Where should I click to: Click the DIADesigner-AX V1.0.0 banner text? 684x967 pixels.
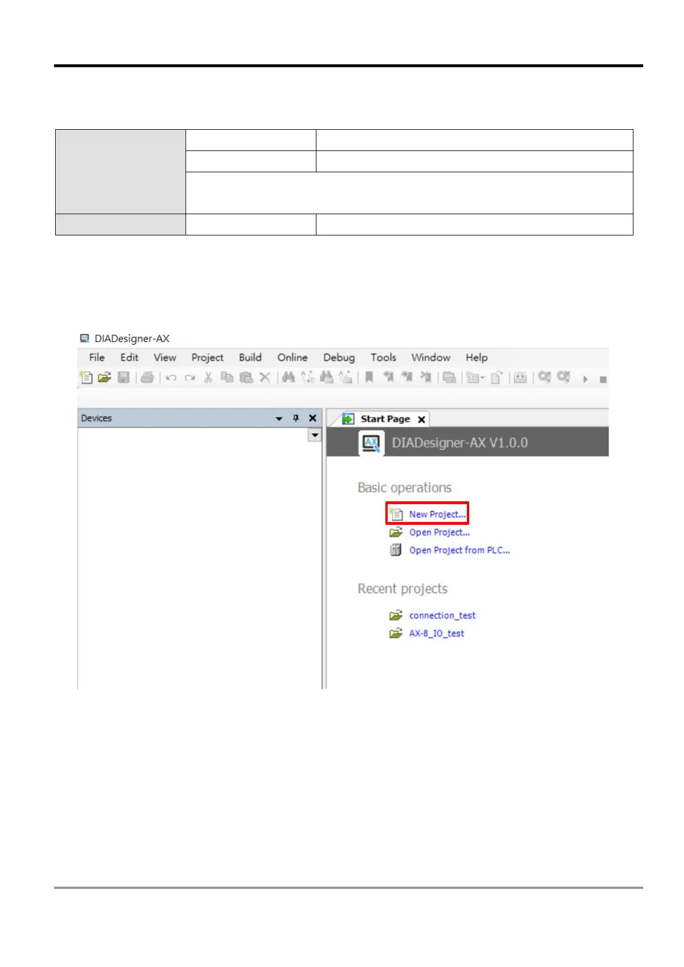(x=459, y=443)
